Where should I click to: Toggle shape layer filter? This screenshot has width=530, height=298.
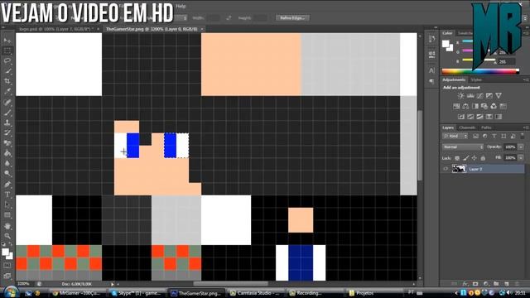coord(503,136)
